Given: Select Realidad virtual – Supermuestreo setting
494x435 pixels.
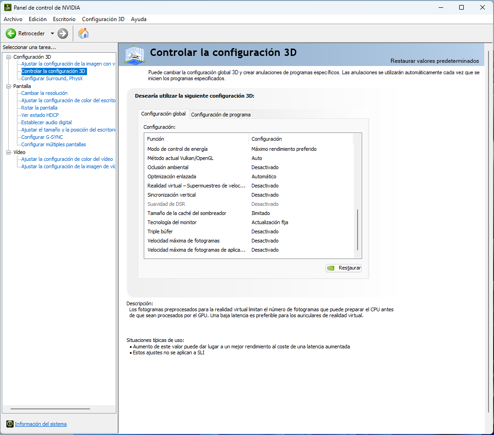Looking at the screenshot, I should pyautogui.click(x=249, y=186).
